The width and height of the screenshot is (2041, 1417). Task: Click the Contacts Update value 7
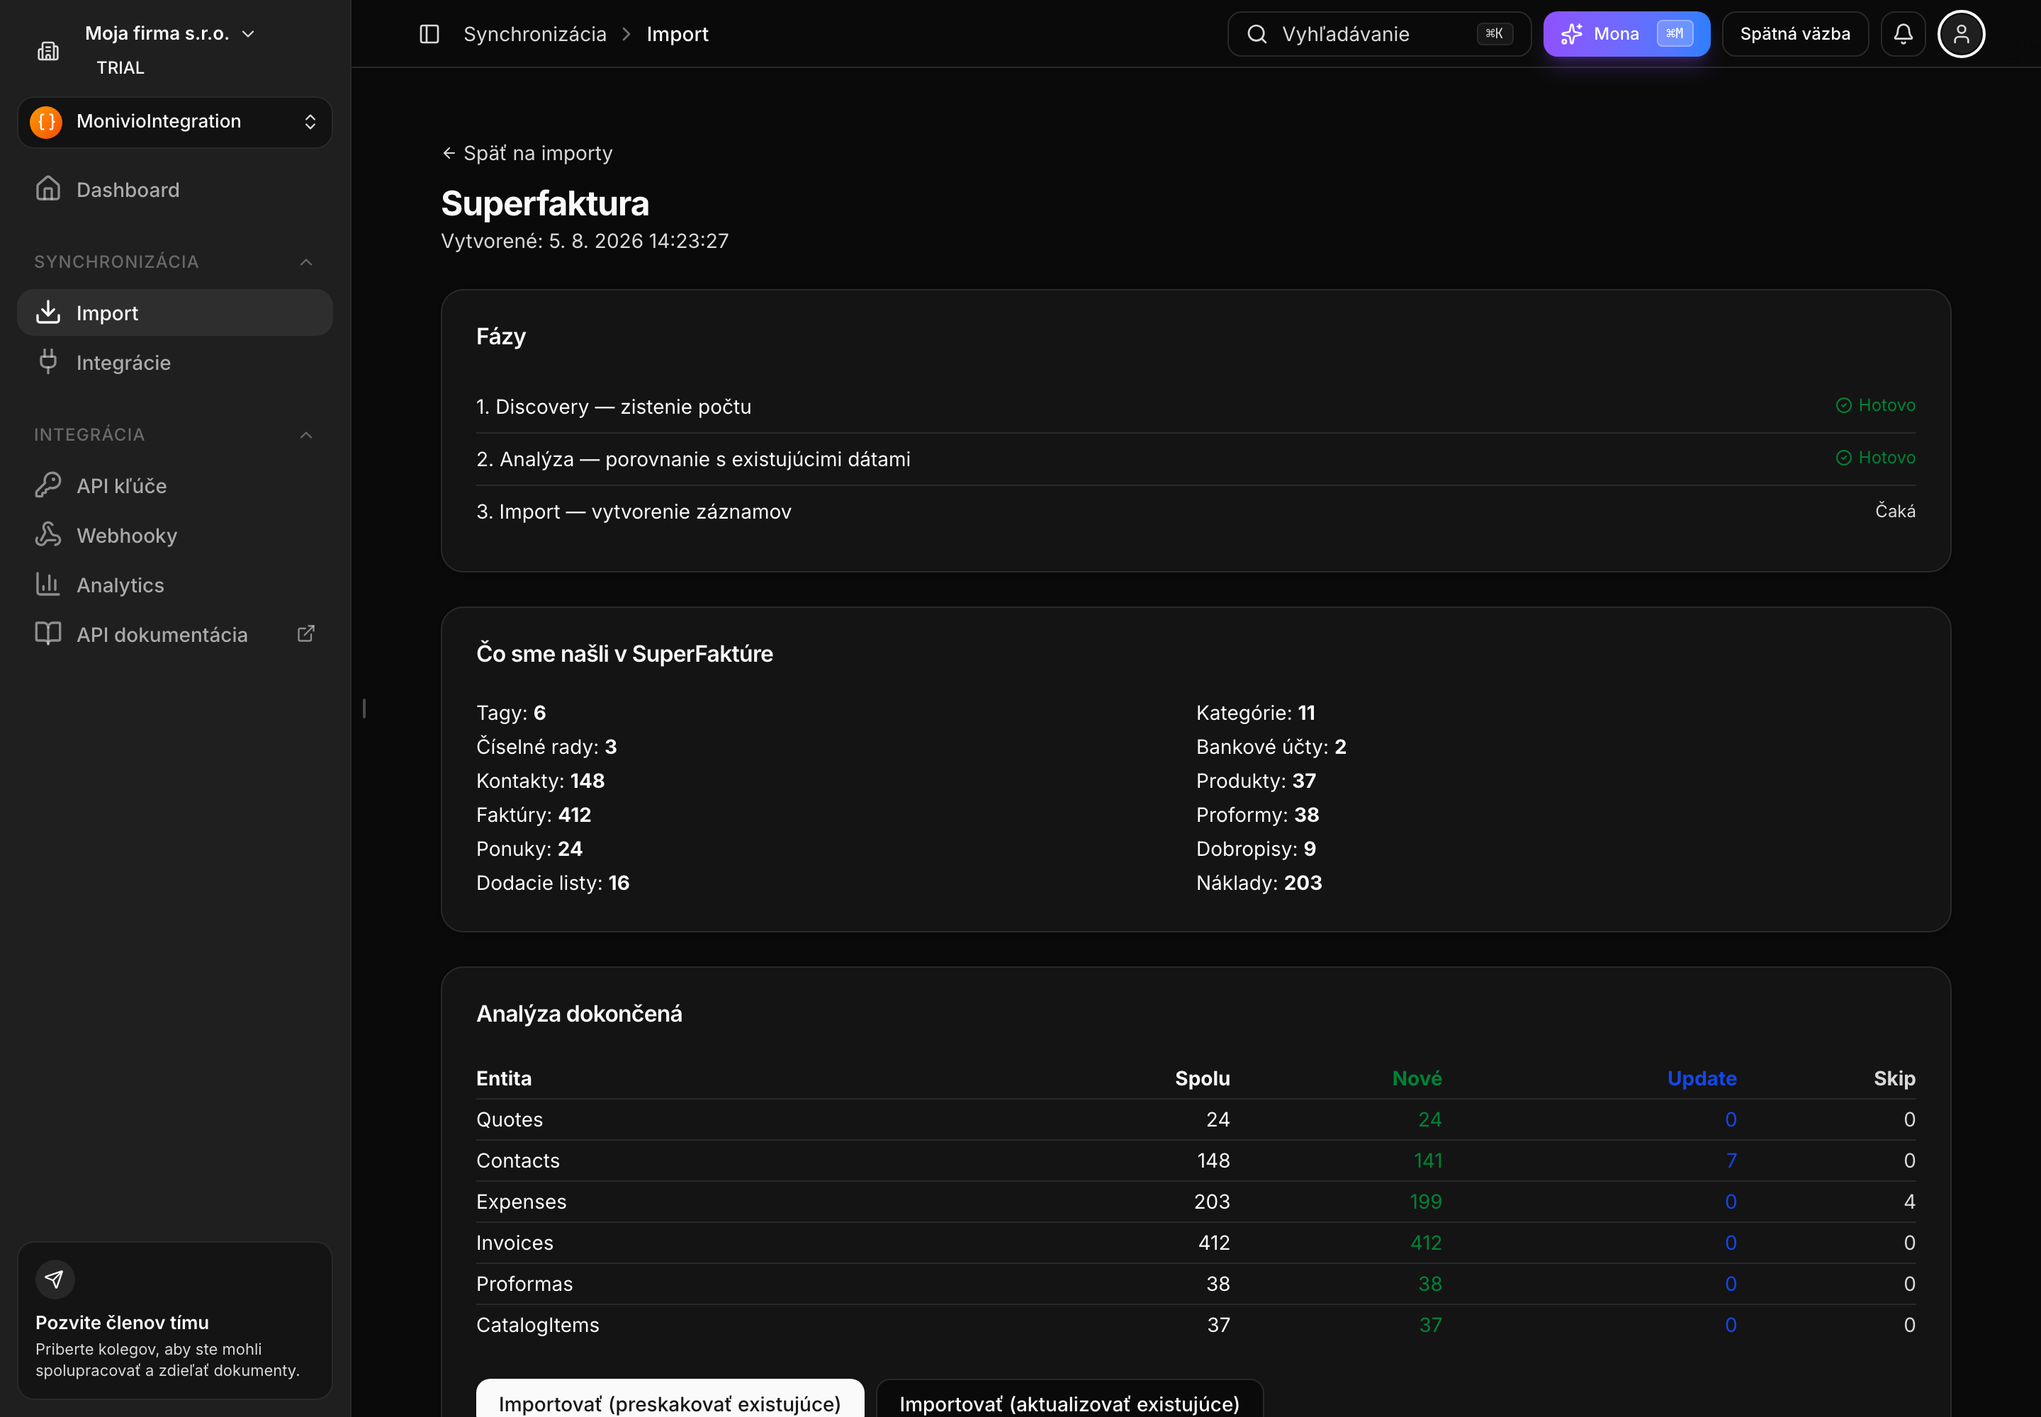1731,1161
